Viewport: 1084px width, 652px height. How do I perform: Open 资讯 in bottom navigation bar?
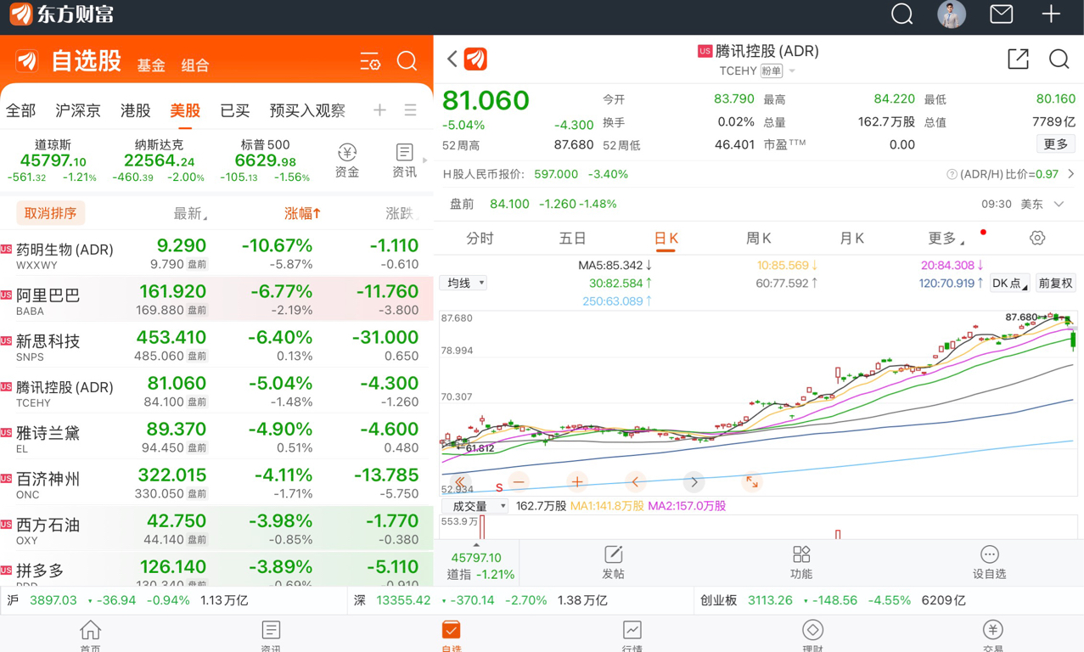pyautogui.click(x=271, y=635)
